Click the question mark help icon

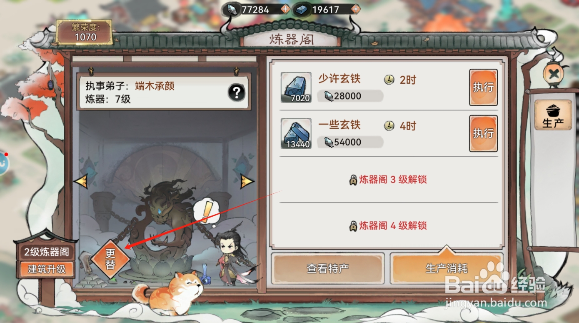(236, 93)
